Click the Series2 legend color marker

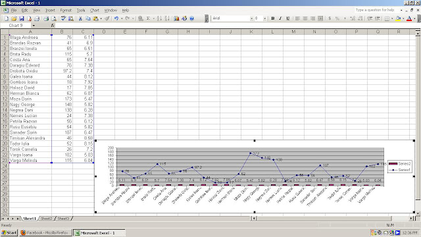coord(393,164)
